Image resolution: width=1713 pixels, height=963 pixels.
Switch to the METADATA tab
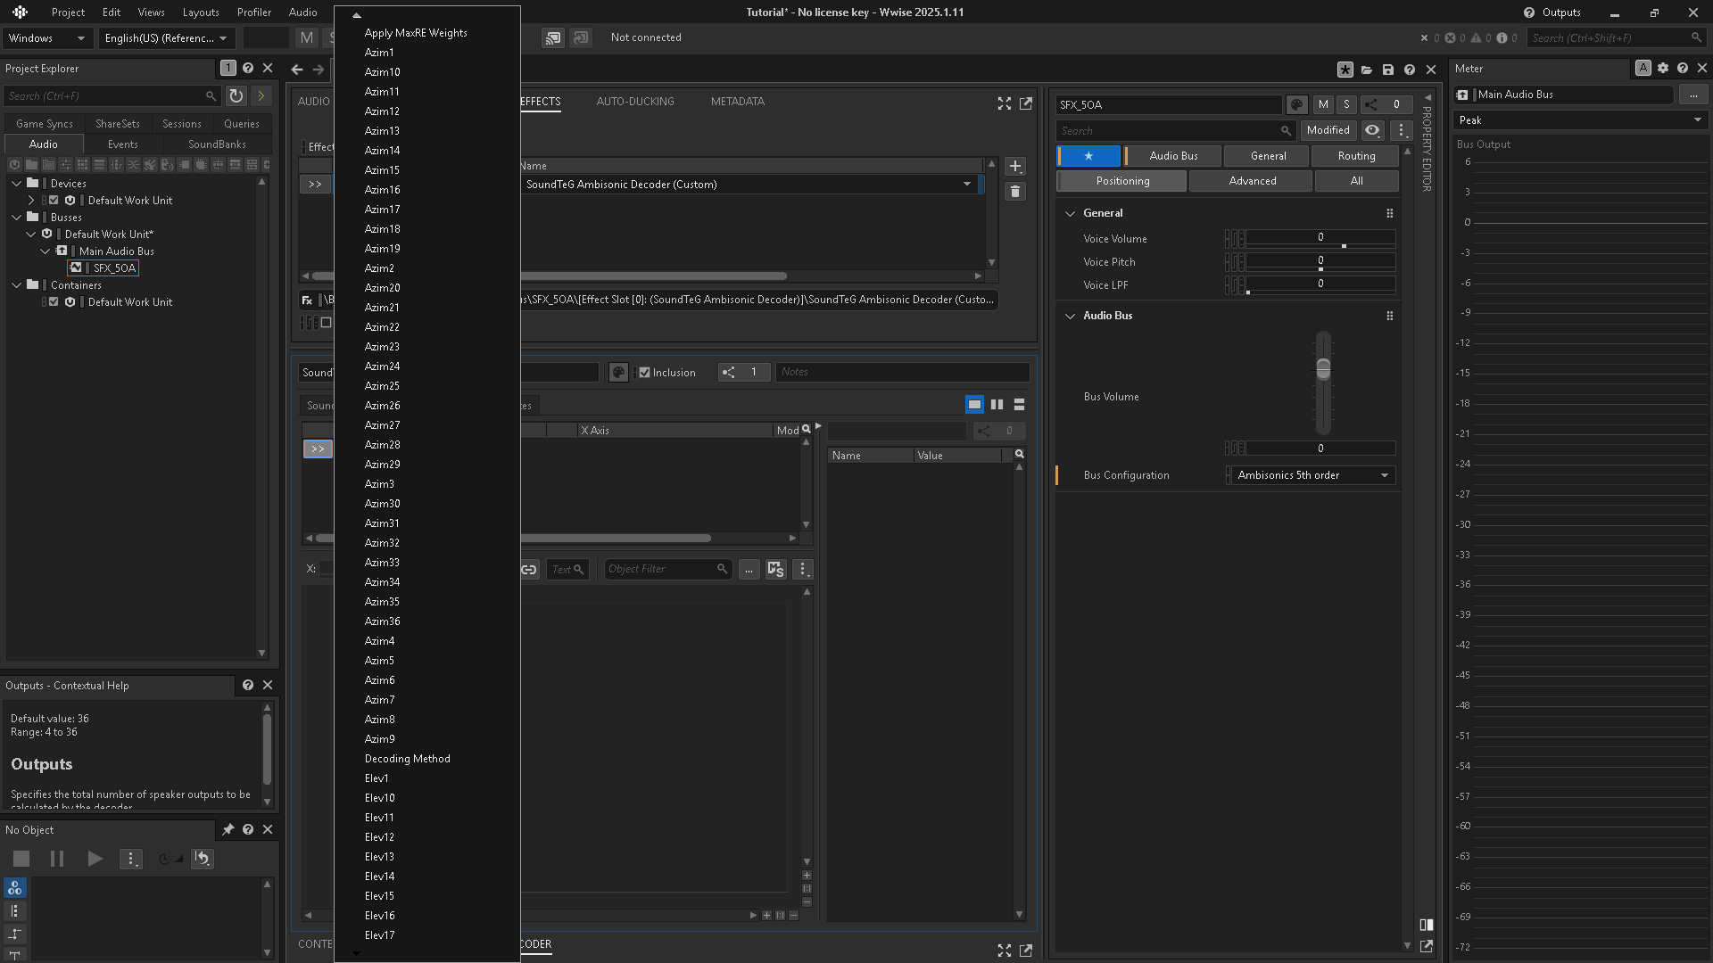[737, 102]
